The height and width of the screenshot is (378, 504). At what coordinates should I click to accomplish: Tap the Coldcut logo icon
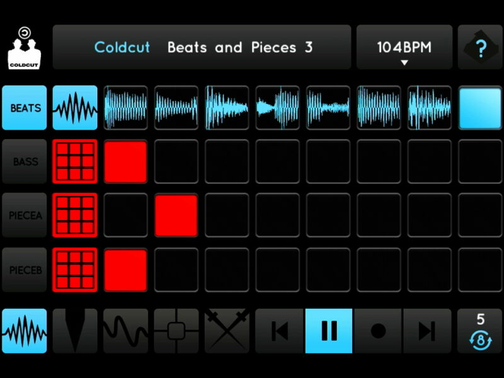coord(24,47)
